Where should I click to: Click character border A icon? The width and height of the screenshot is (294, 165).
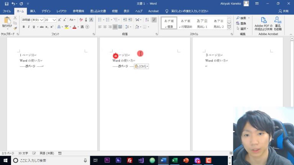coord(91,20)
